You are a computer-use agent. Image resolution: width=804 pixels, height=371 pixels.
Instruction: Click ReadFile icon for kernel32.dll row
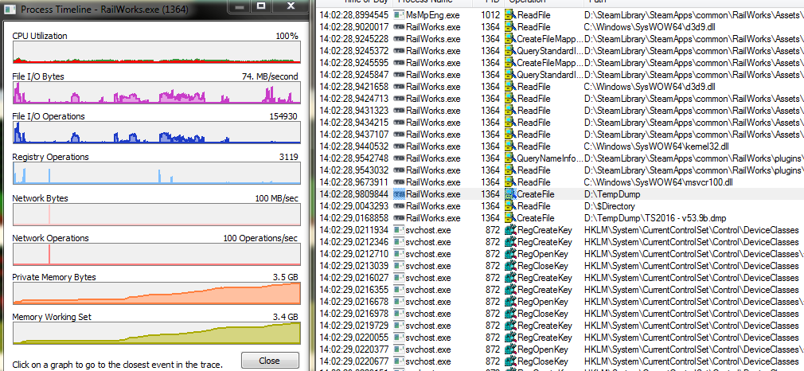tap(509, 146)
